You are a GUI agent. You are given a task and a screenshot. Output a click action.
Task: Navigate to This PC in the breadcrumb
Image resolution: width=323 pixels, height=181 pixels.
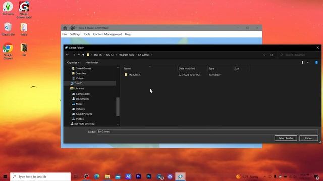pos(98,55)
